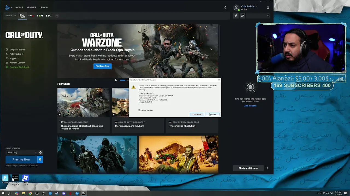350x196 pixels.
Task: Open friends list settings icon
Action: pos(242,16)
